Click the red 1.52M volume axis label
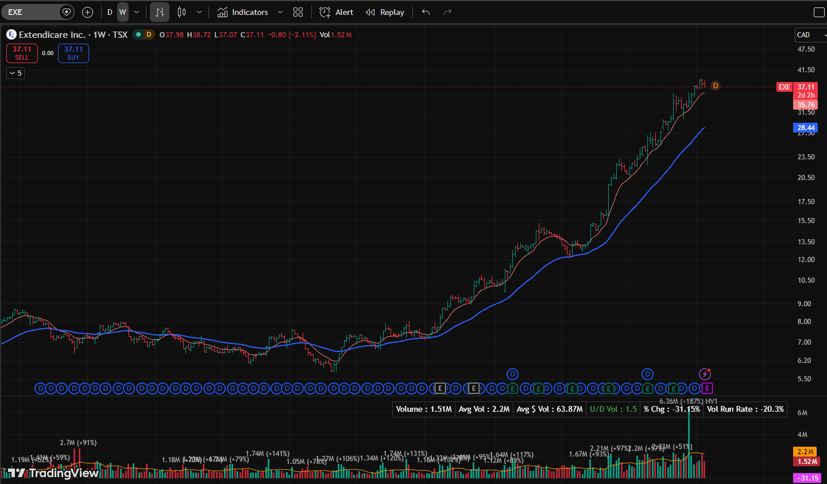 tap(806, 462)
